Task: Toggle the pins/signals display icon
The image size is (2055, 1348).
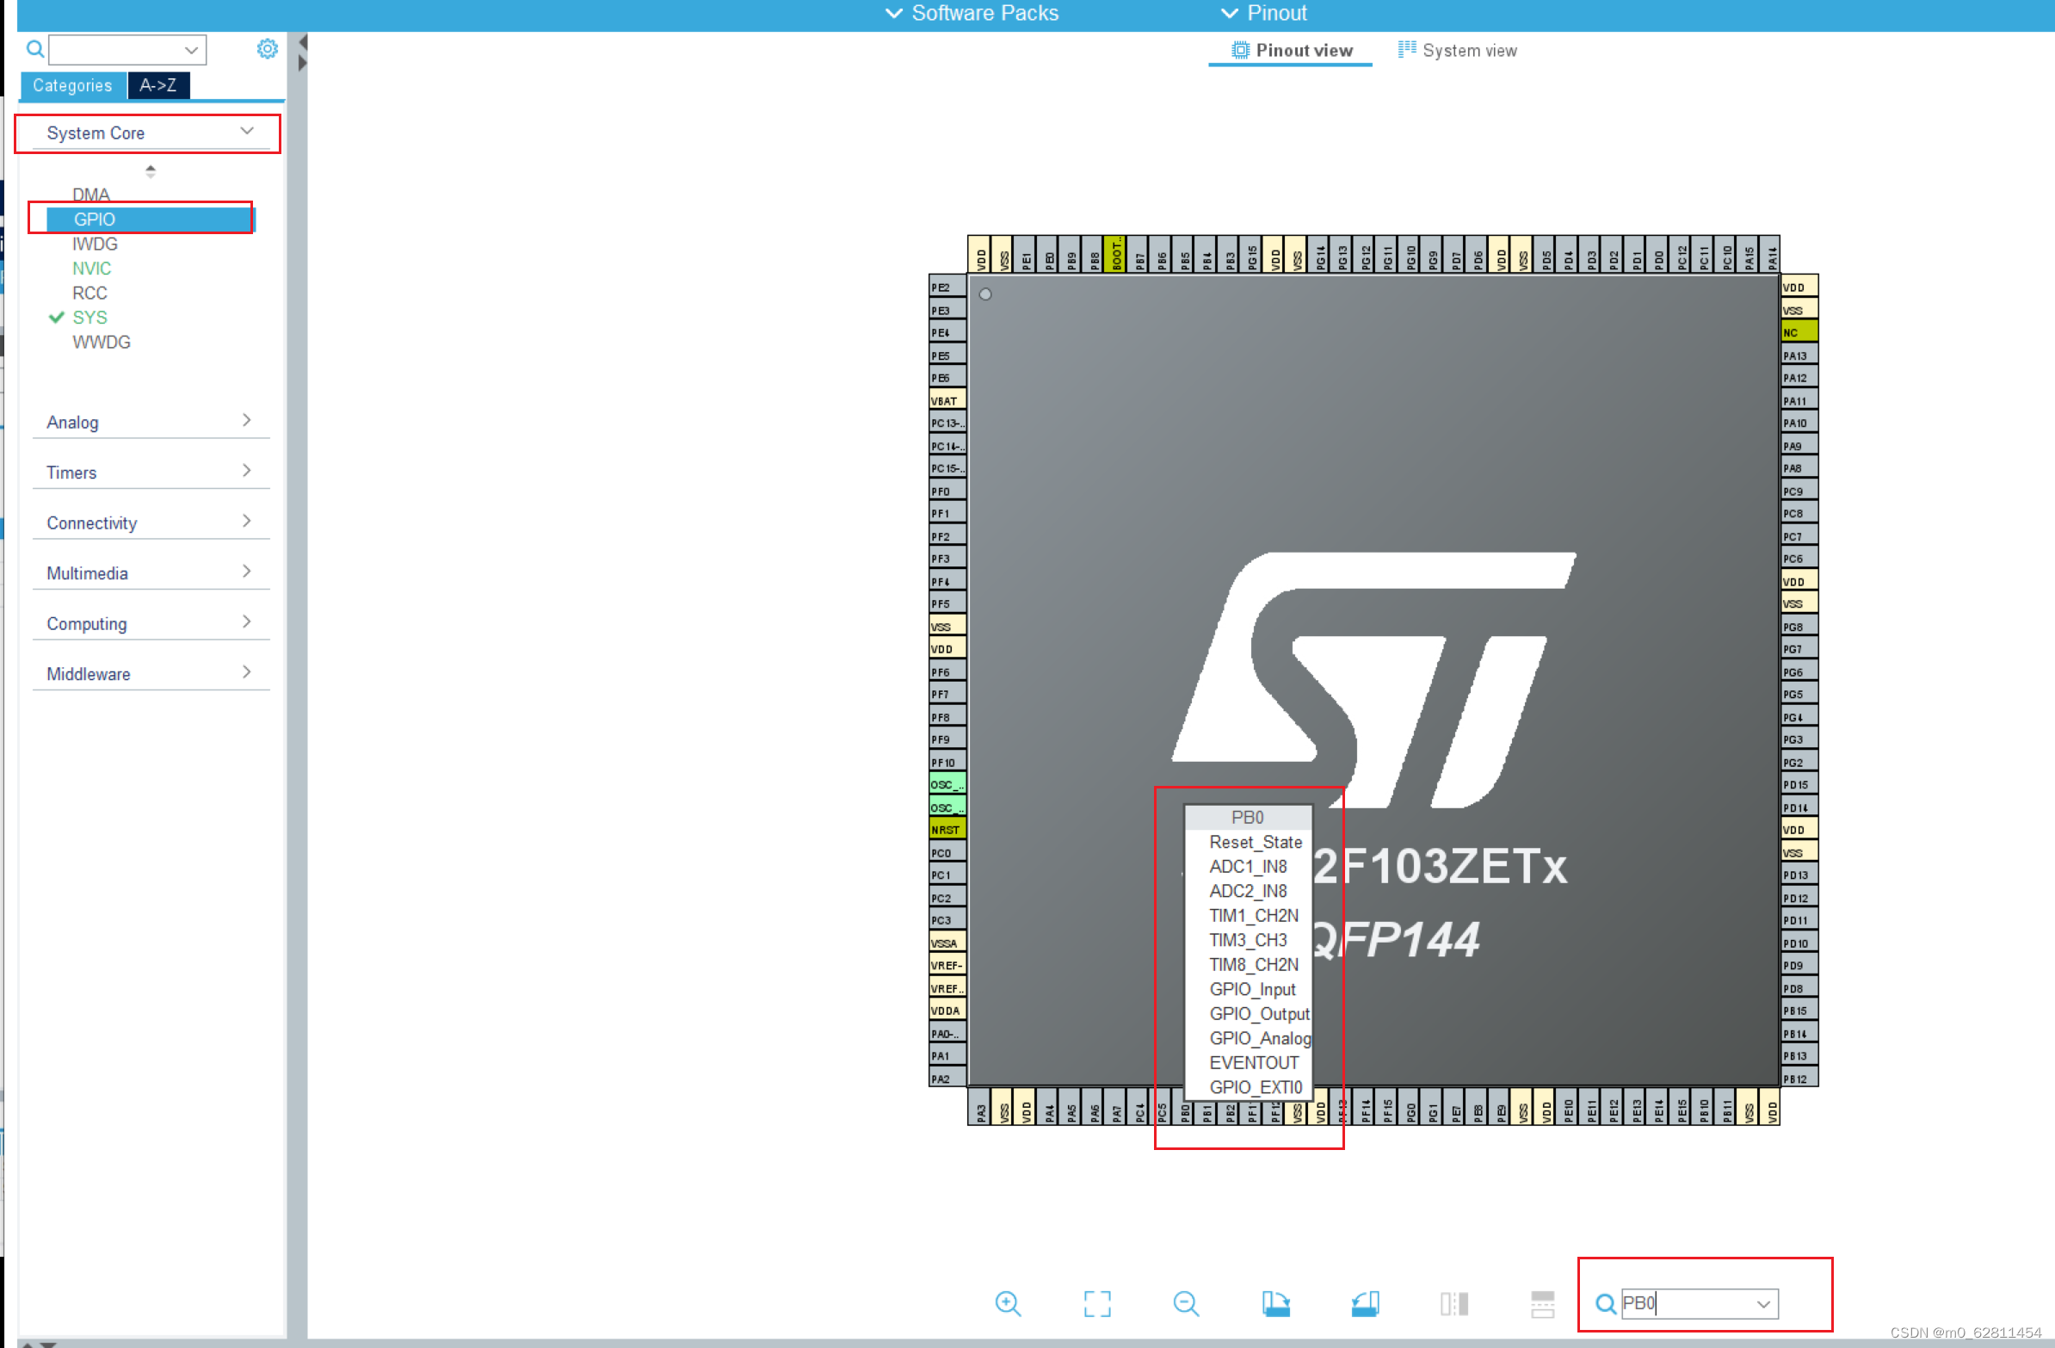Action: pos(1454,1304)
